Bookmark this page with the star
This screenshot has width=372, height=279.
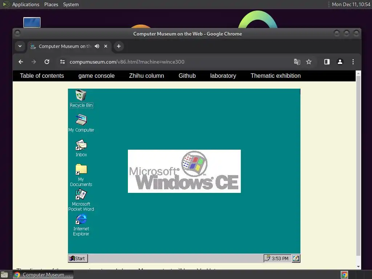click(x=309, y=62)
